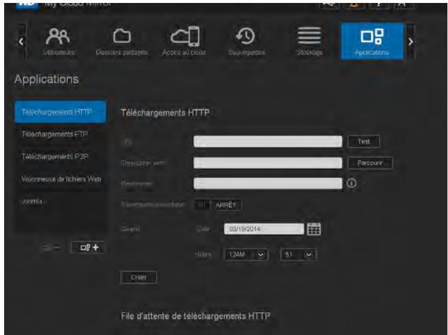448x335 pixels.
Task: Select Visionneuse de fichiers Web
Action: [60, 179]
